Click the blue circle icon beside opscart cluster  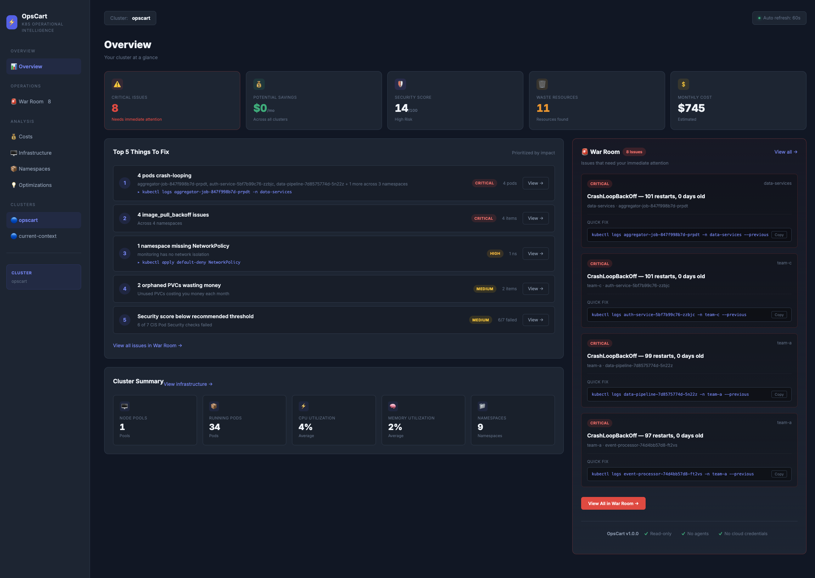coord(14,220)
